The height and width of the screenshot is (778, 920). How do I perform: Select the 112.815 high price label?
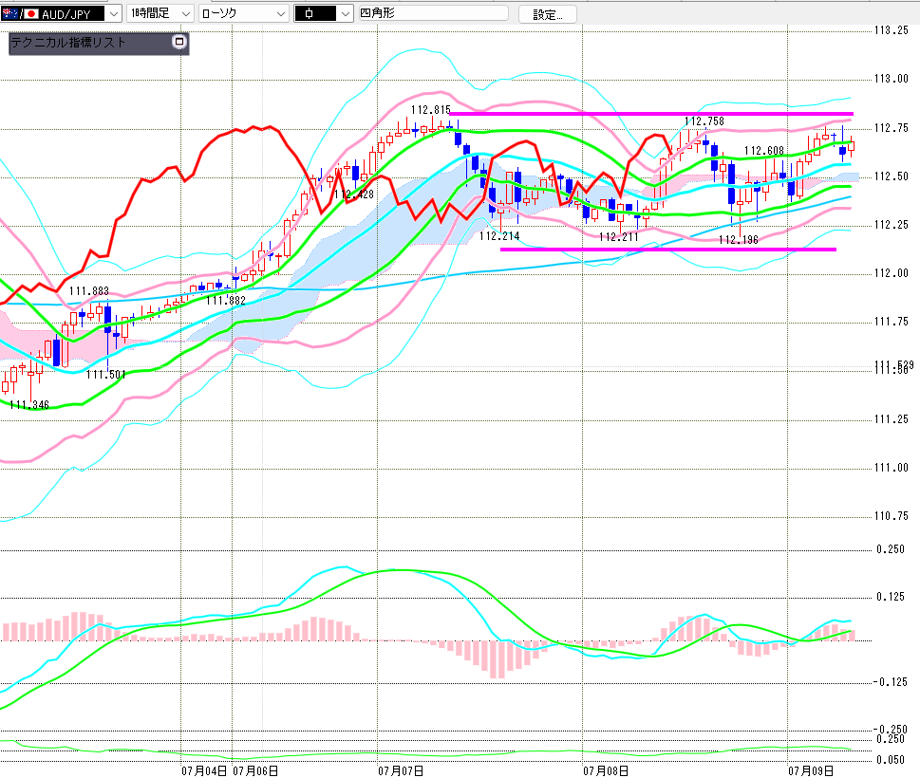431,110
